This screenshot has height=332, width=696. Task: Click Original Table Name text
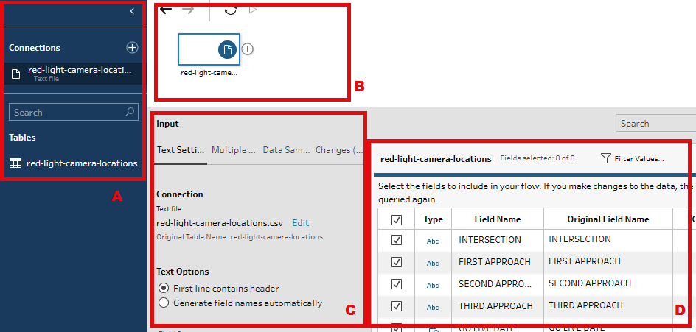(240, 237)
